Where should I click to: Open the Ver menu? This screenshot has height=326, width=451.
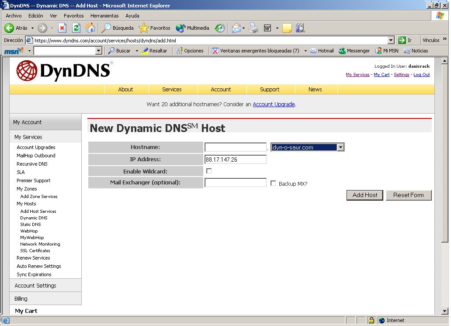tap(53, 16)
